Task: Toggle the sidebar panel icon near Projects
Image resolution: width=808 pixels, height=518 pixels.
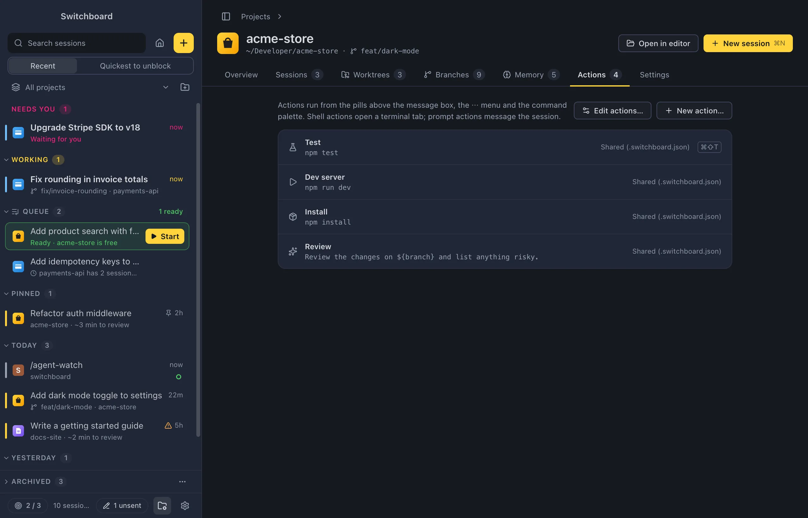Action: point(226,16)
